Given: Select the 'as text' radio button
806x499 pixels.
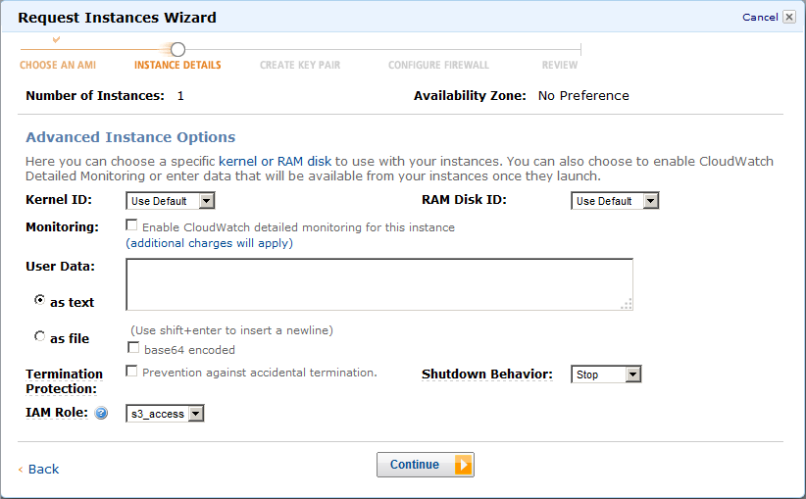Looking at the screenshot, I should (x=39, y=300).
